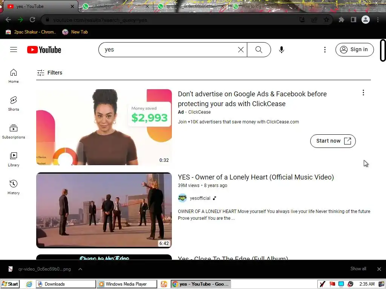Open Library in the sidebar
The height and width of the screenshot is (289, 386).
coord(14,159)
